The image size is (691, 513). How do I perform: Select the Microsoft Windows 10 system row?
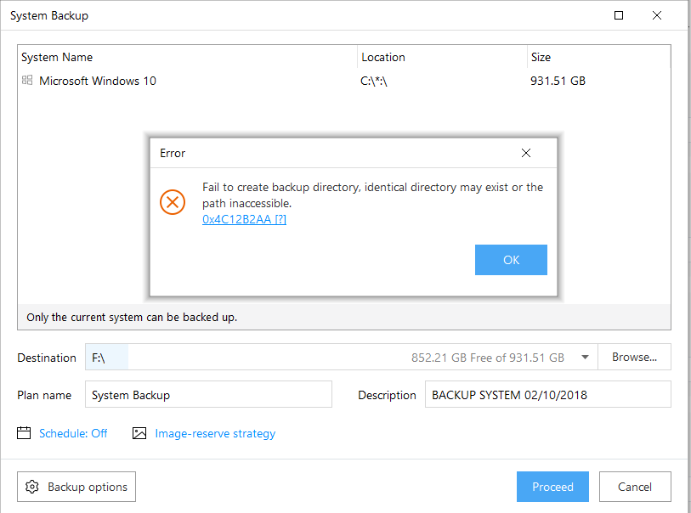pos(343,81)
